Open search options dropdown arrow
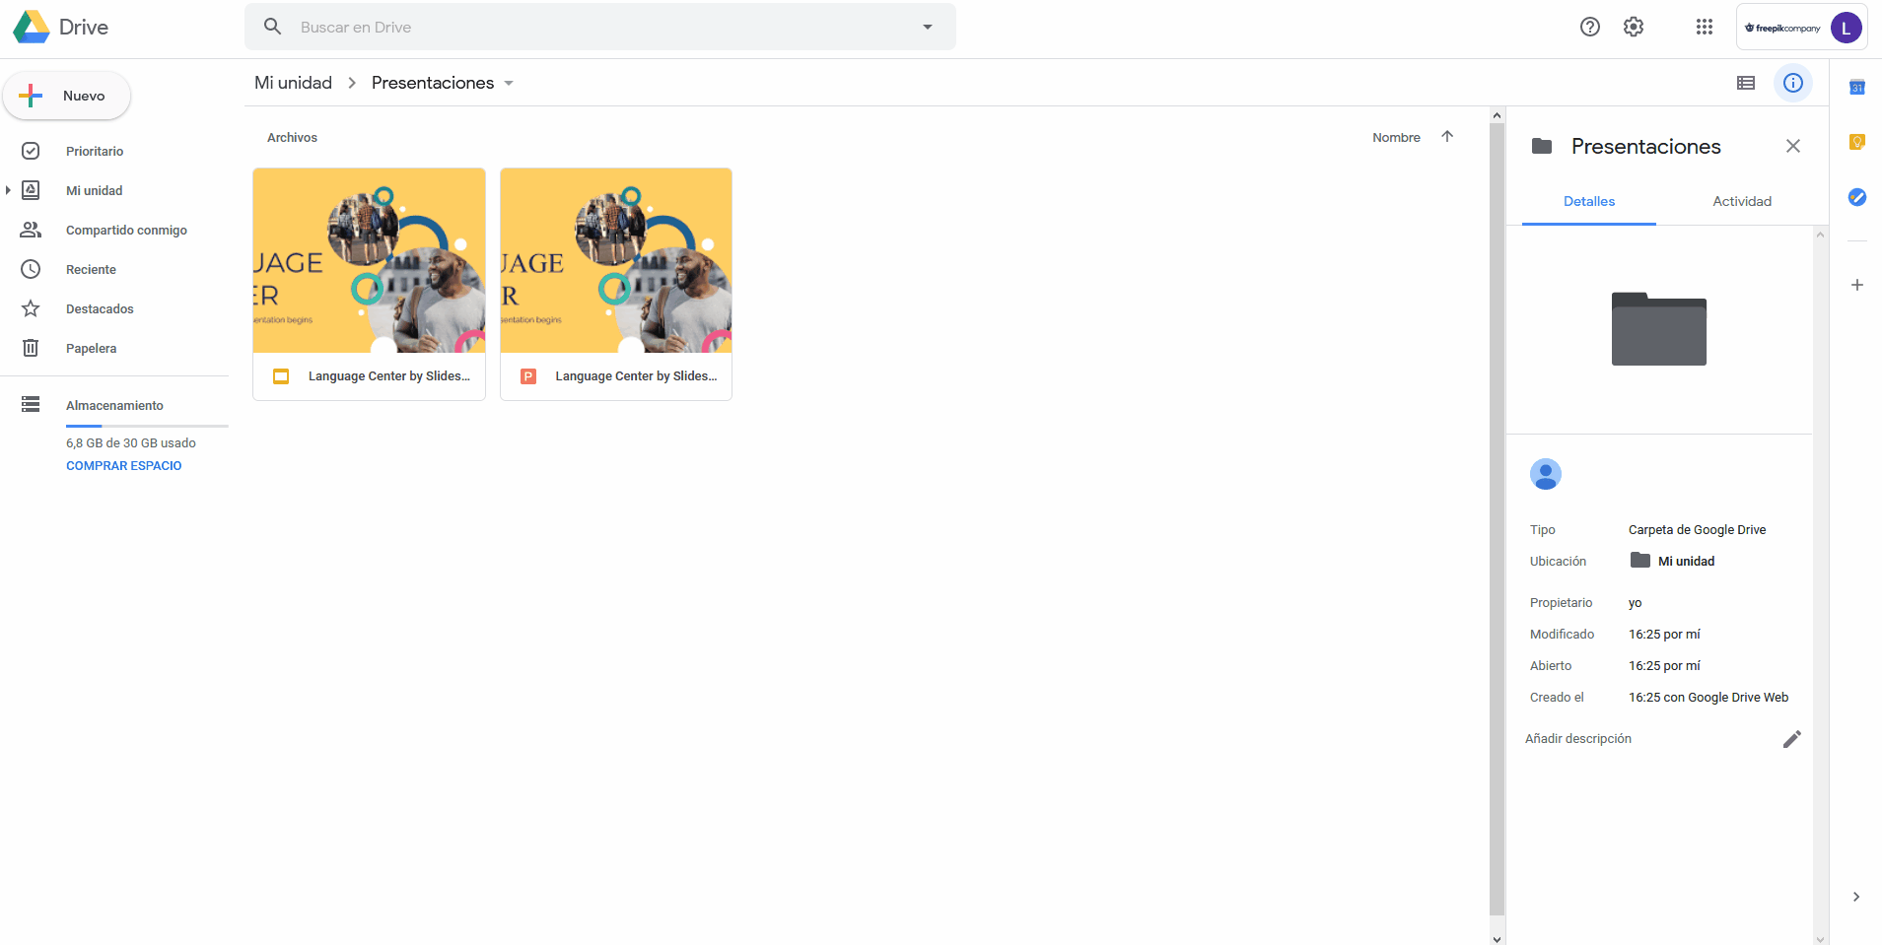The width and height of the screenshot is (1882, 945). pyautogui.click(x=927, y=27)
